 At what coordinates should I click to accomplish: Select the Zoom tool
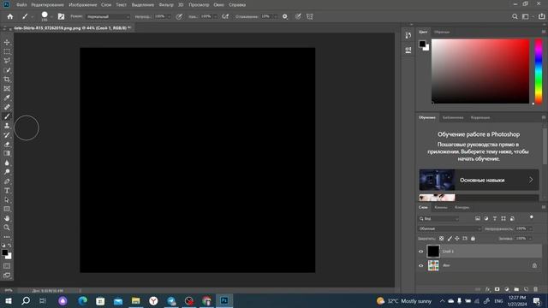[7, 228]
